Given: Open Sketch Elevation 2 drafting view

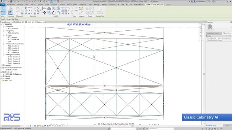Looking at the screenshot, I should coord(14,59).
